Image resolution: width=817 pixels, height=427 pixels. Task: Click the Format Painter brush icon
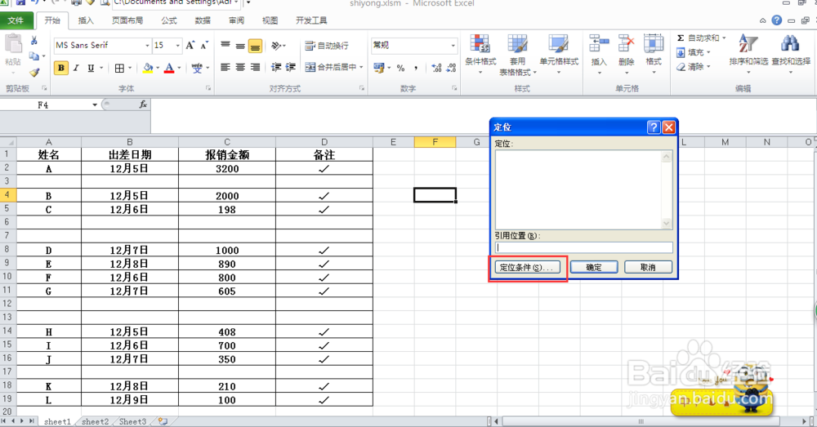click(x=34, y=73)
